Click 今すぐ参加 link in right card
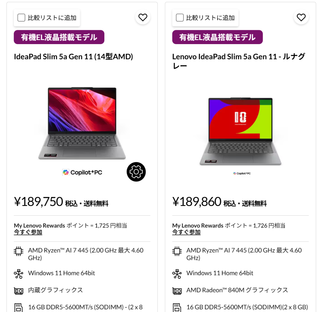This screenshot has width=318, height=312. pos(186,232)
